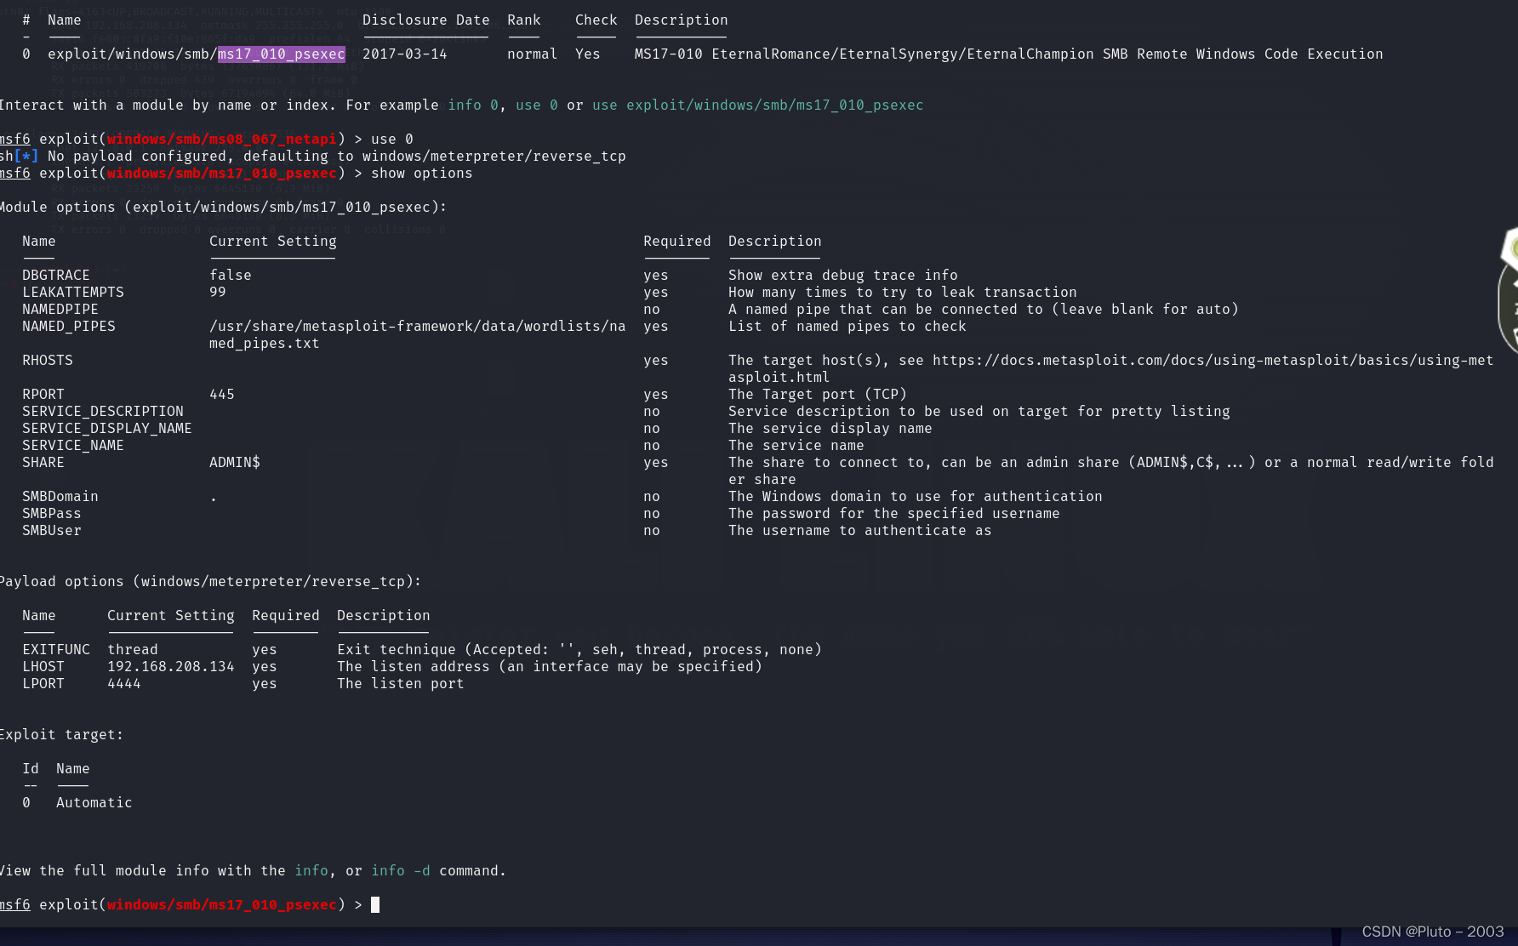The height and width of the screenshot is (946, 1518).
Task: Click 'Current Setting' header in module options
Action: [273, 242]
